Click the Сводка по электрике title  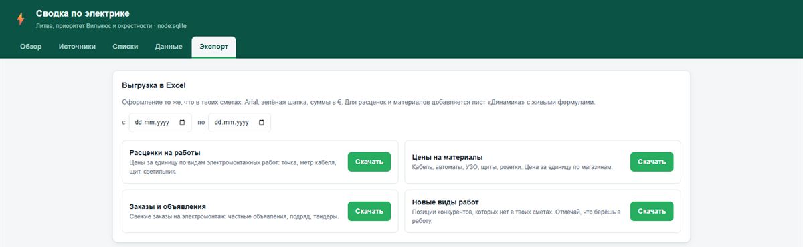pyautogui.click(x=83, y=13)
